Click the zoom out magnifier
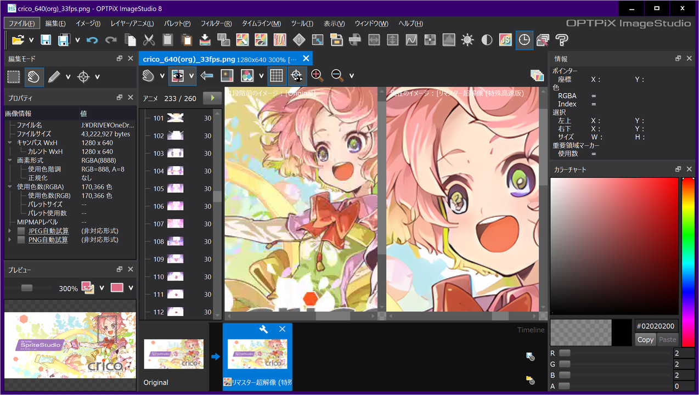Image resolution: width=699 pixels, height=395 pixels. click(x=337, y=75)
